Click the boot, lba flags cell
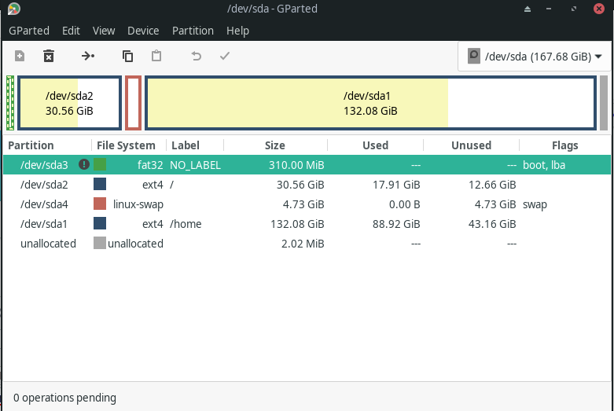 [544, 165]
